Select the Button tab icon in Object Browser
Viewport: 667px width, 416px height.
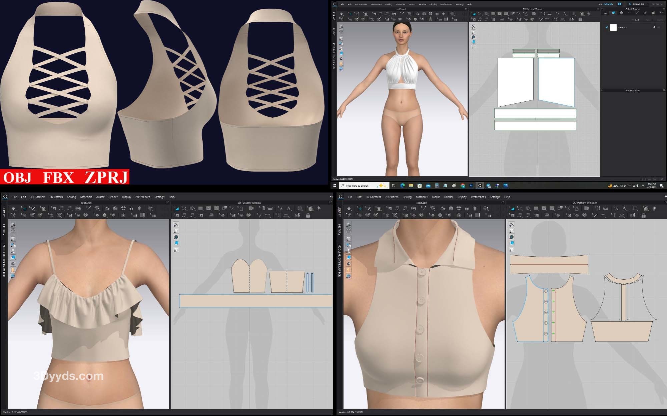click(621, 13)
